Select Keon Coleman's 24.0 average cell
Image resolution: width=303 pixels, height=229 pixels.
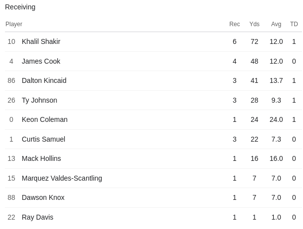click(x=276, y=119)
